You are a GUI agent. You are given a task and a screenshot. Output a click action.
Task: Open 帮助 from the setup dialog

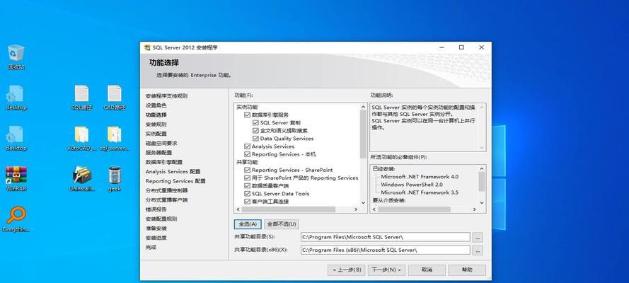pos(467,270)
